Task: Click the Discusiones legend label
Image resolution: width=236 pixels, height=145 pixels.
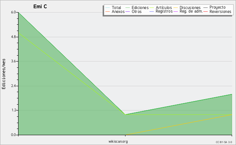Action: pos(190,7)
